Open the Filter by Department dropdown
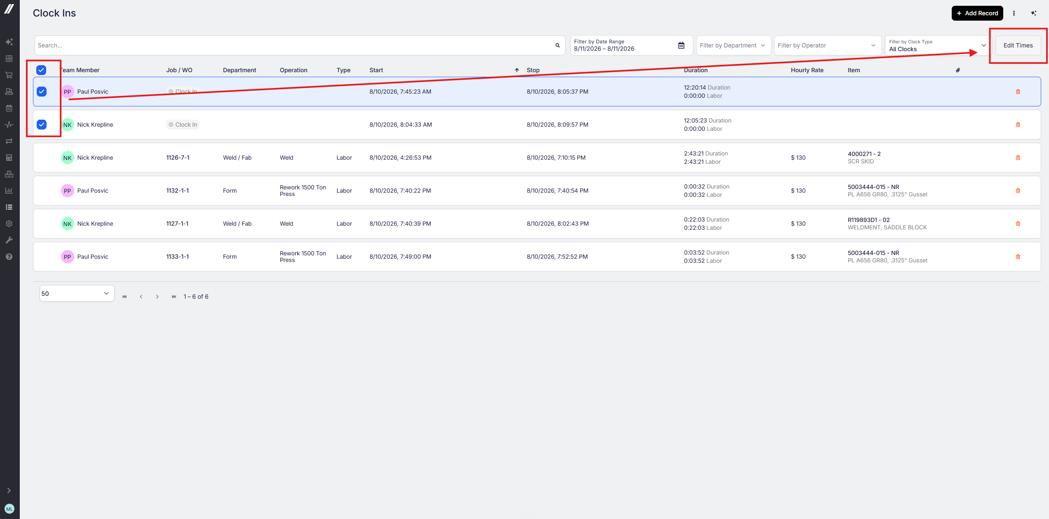Image resolution: width=1049 pixels, height=519 pixels. coord(733,45)
